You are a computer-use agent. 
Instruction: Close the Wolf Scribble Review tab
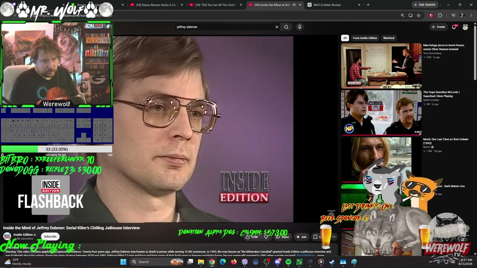(x=359, y=5)
